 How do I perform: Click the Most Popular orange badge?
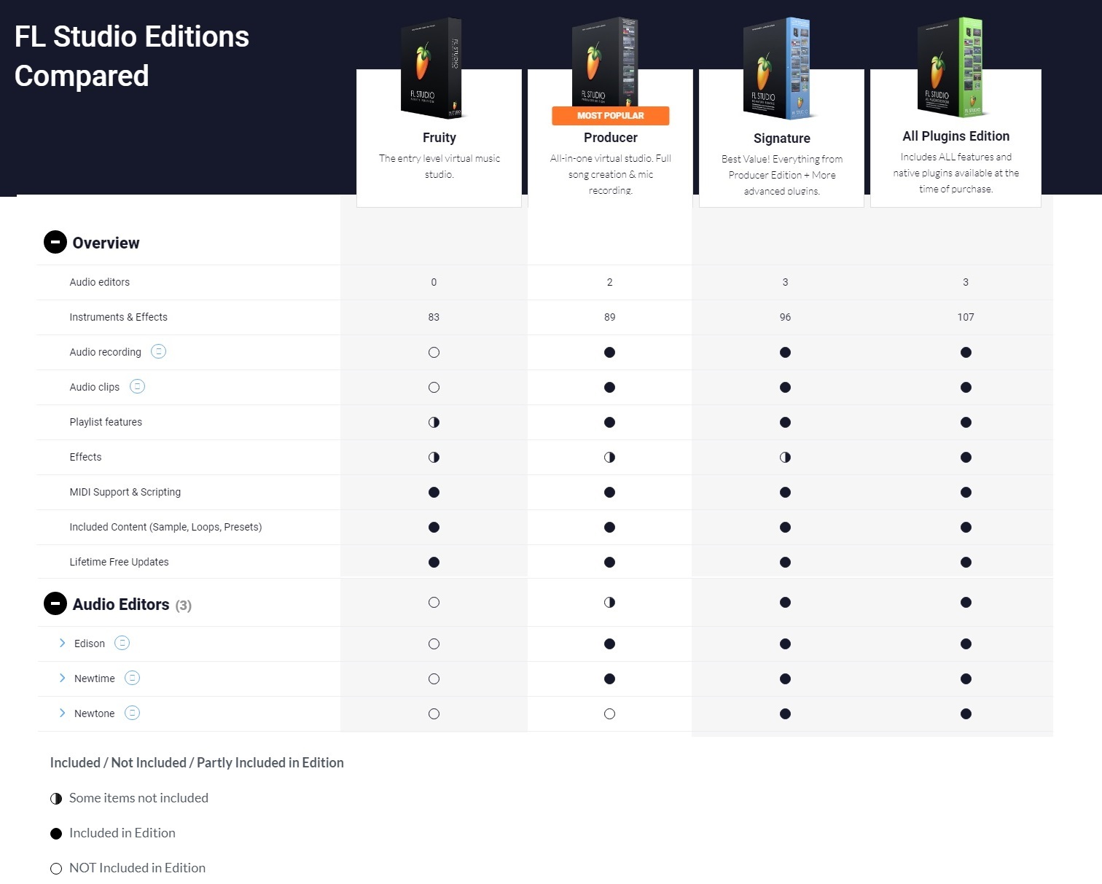[610, 115]
